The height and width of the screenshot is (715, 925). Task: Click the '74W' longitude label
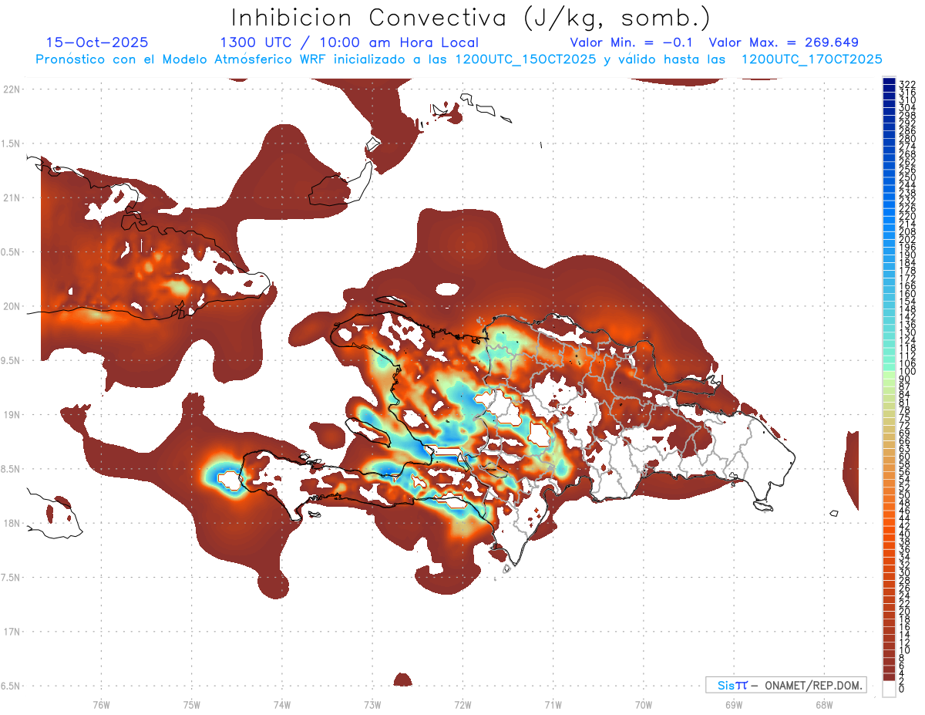(281, 704)
